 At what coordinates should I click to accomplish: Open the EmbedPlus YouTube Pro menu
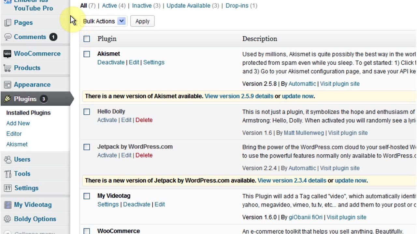click(33, 6)
